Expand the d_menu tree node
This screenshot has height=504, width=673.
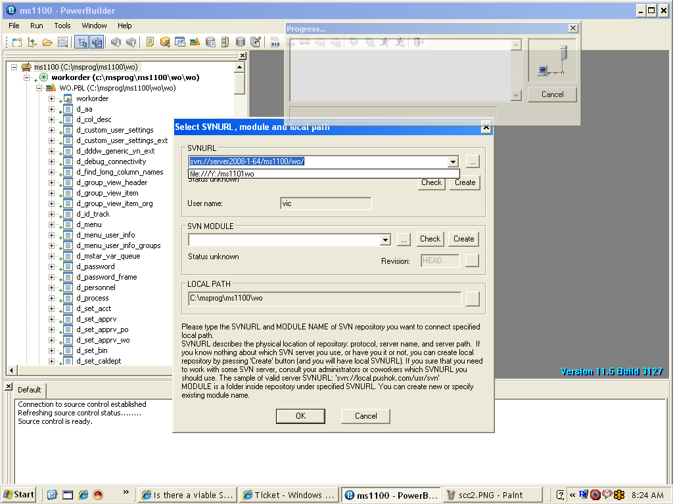tap(51, 224)
